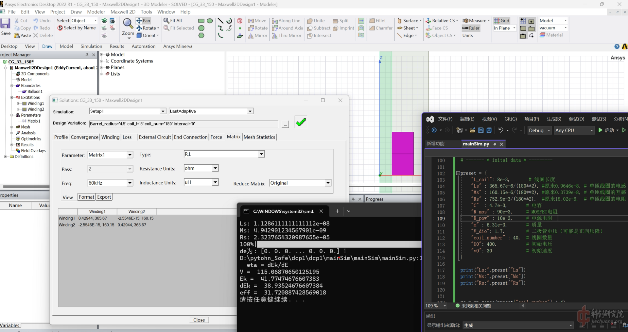This screenshot has width=628, height=332.
Task: Open Visual Studio 文件(F) menu
Action: [445, 119]
